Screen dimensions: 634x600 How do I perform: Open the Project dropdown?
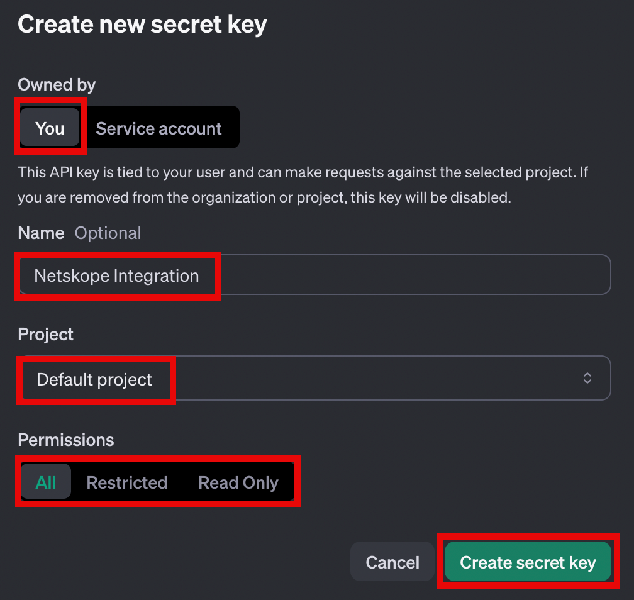pos(314,378)
